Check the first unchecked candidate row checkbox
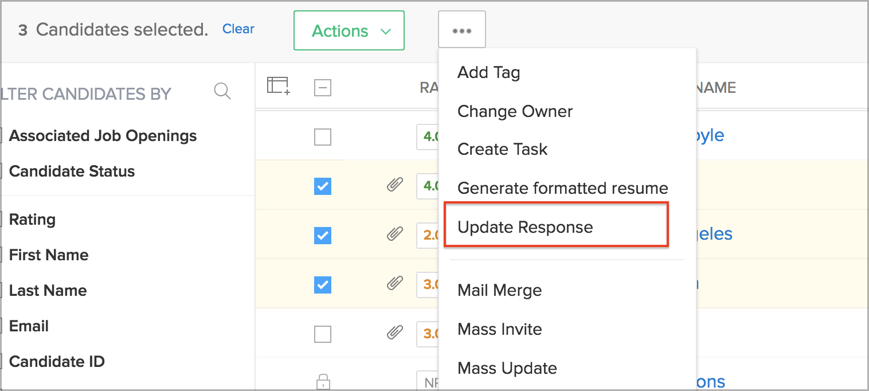Screen dimensions: 869x391 tap(323, 137)
